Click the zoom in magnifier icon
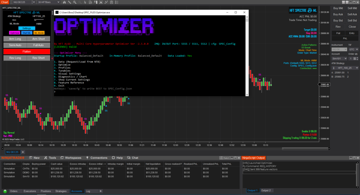The width and height of the screenshot is (360, 195). tap(75, 2)
